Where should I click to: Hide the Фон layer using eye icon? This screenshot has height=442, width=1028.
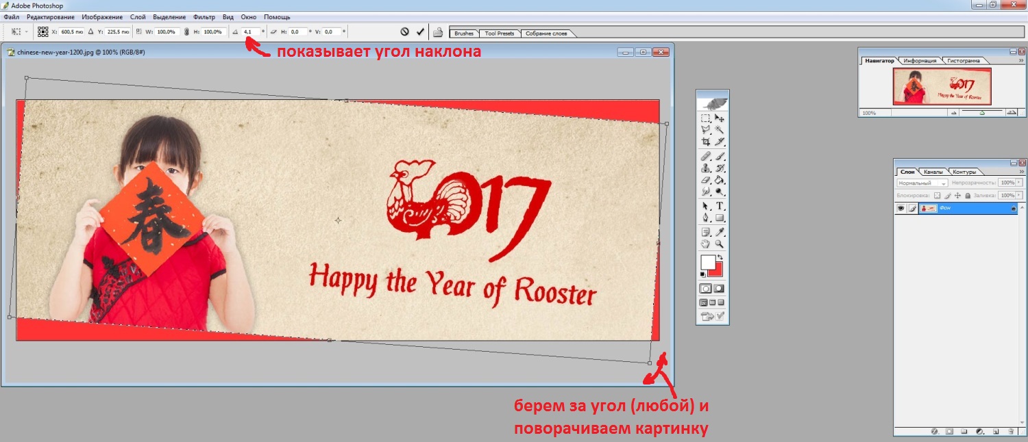(x=902, y=208)
